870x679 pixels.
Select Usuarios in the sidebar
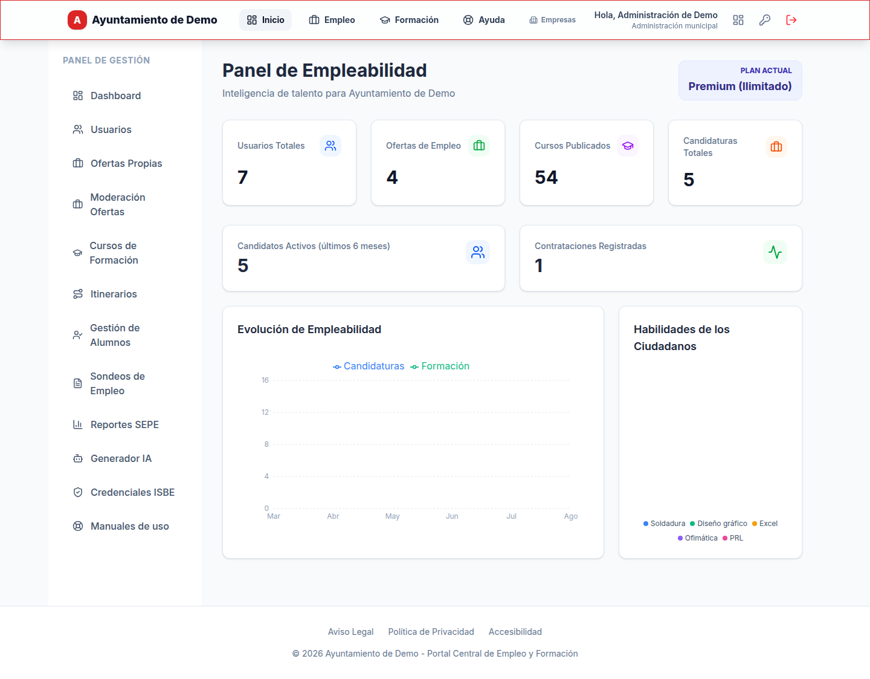pyautogui.click(x=125, y=129)
